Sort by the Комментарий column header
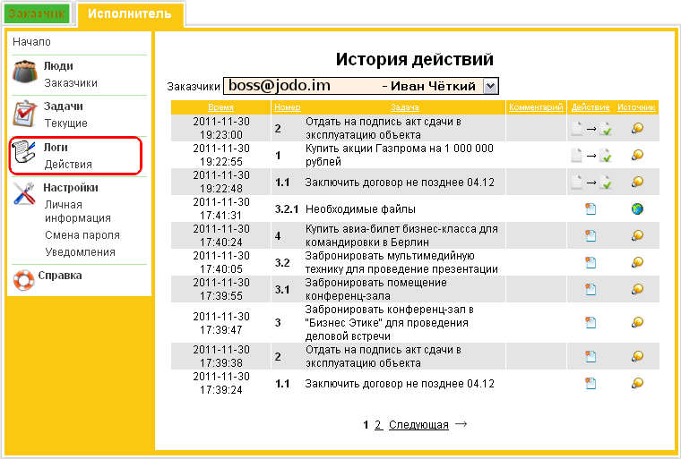 536,108
